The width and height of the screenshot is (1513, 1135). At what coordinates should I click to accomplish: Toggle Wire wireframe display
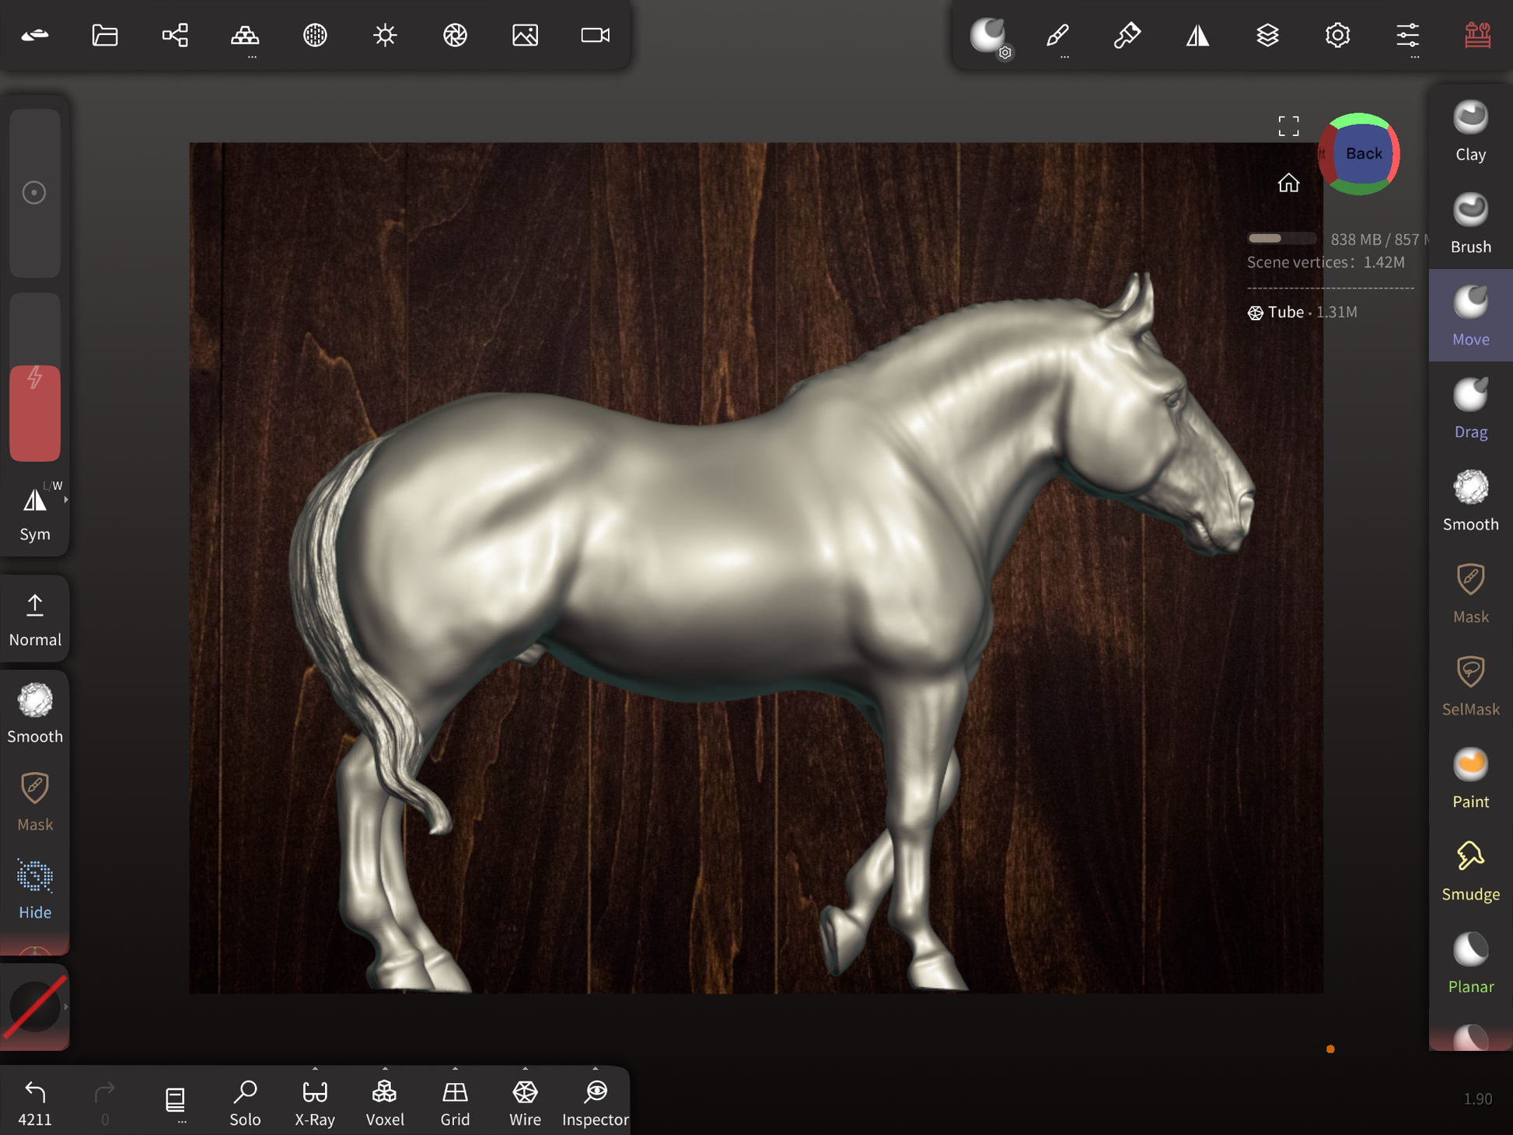click(525, 1101)
